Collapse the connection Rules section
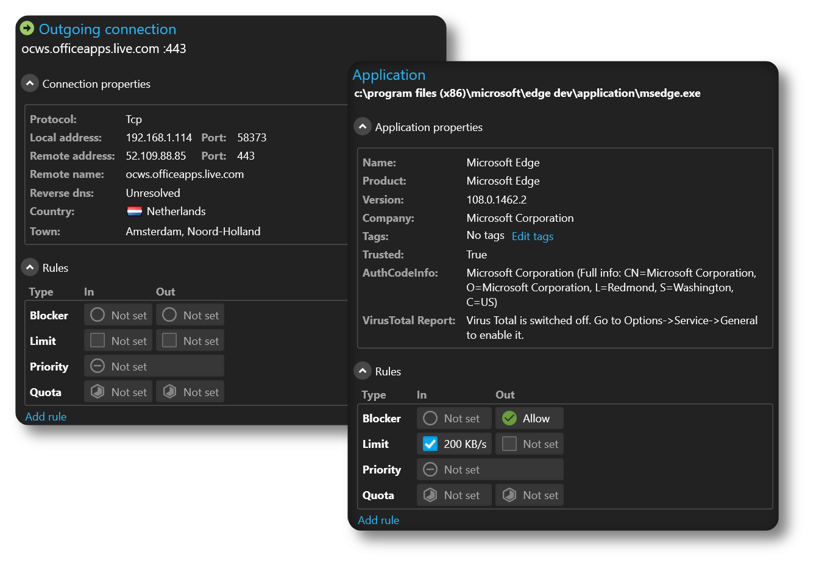Screen dimensions: 819x571 click(x=30, y=268)
